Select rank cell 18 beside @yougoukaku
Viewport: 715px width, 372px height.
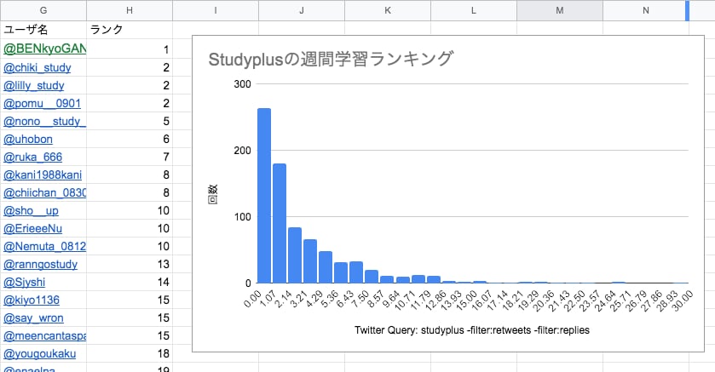click(130, 353)
